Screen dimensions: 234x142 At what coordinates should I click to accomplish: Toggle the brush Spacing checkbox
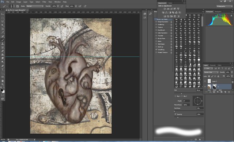(175, 114)
